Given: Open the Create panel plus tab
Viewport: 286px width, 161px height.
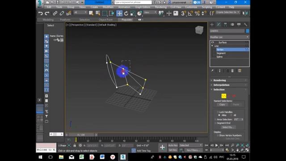Looking at the screenshot, I should (212, 25).
